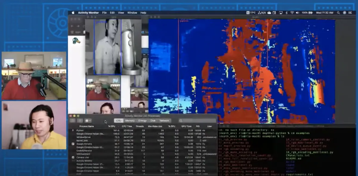Screen dimensions: 358x176
Task: Click the Google Chrome app icon in process list
Action: [73, 144]
